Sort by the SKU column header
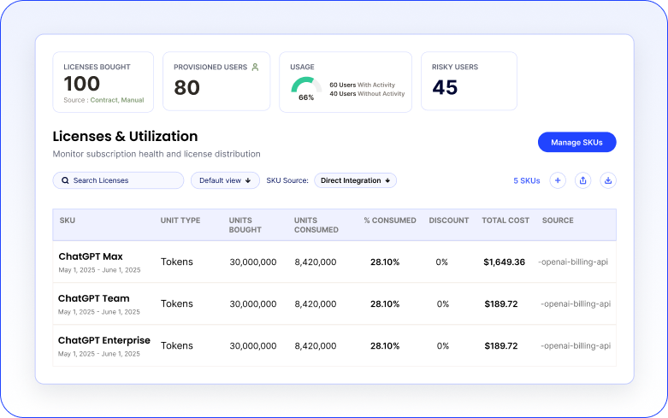Image resolution: width=668 pixels, height=418 pixels. click(x=68, y=221)
